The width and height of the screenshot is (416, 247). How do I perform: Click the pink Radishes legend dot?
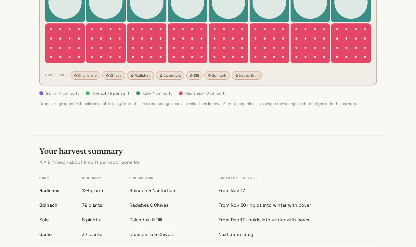coord(181,93)
